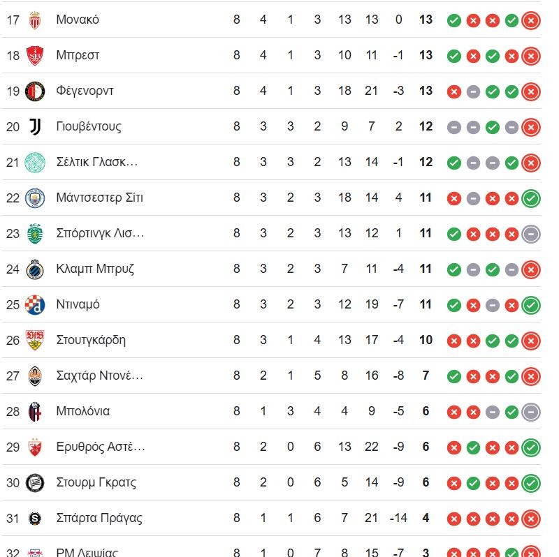Click Manchester City's latest win result indicator
This screenshot has height=557, width=559.
(531, 199)
